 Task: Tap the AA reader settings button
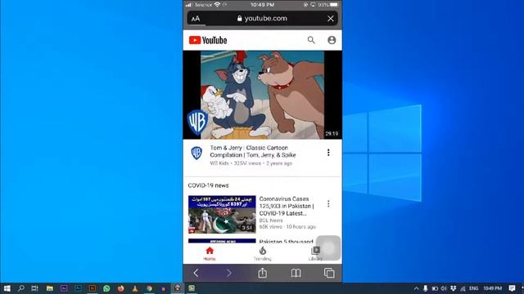click(x=196, y=19)
